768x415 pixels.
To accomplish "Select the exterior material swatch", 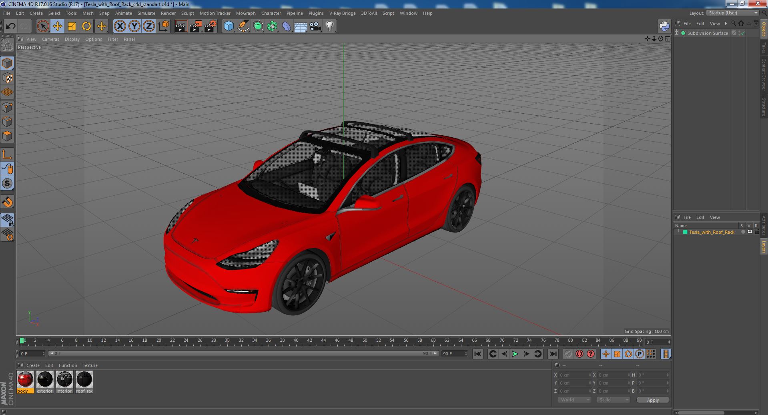I will coord(45,382).
